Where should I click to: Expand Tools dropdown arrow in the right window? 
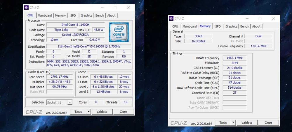click(x=233, y=122)
